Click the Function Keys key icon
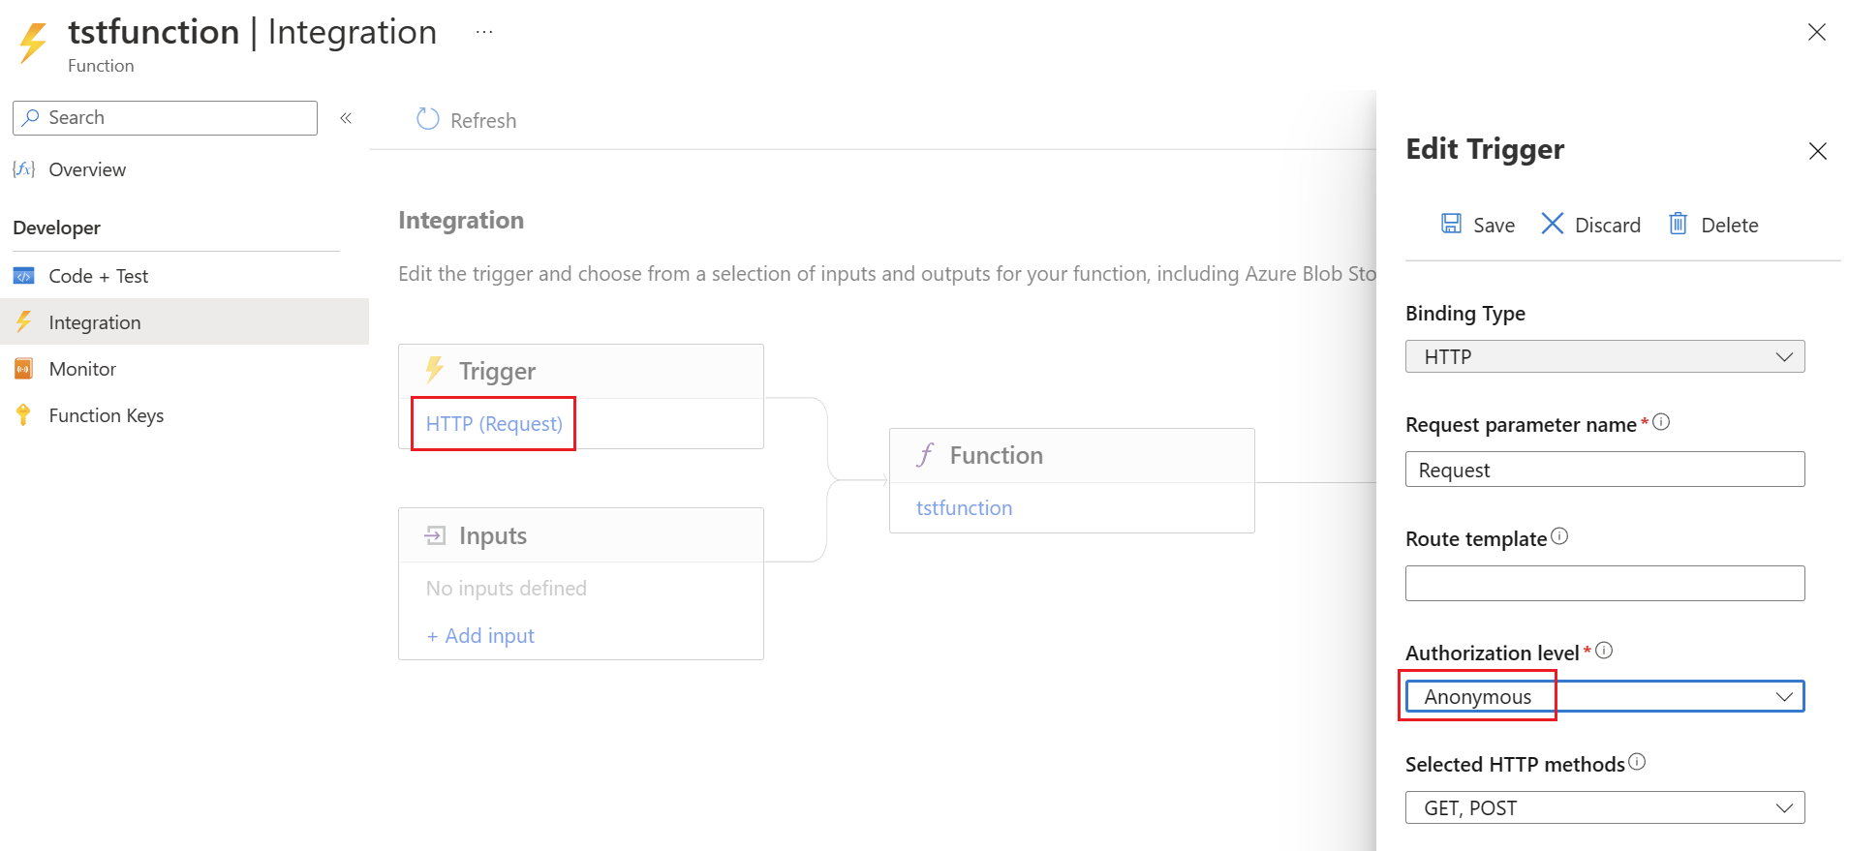This screenshot has width=1849, height=851. click(x=24, y=415)
